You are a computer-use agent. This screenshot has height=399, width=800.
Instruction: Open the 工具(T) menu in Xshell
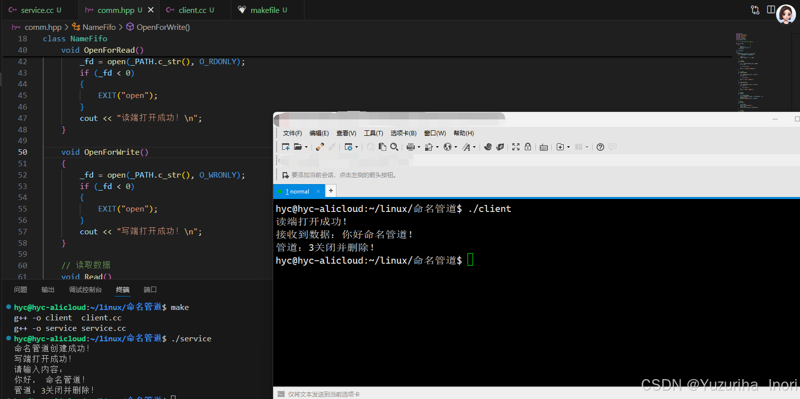pyautogui.click(x=373, y=133)
